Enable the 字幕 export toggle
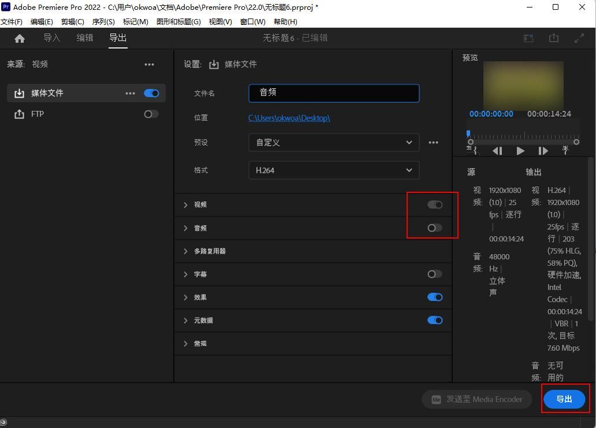Screen dimensions: 596x428 434,274
